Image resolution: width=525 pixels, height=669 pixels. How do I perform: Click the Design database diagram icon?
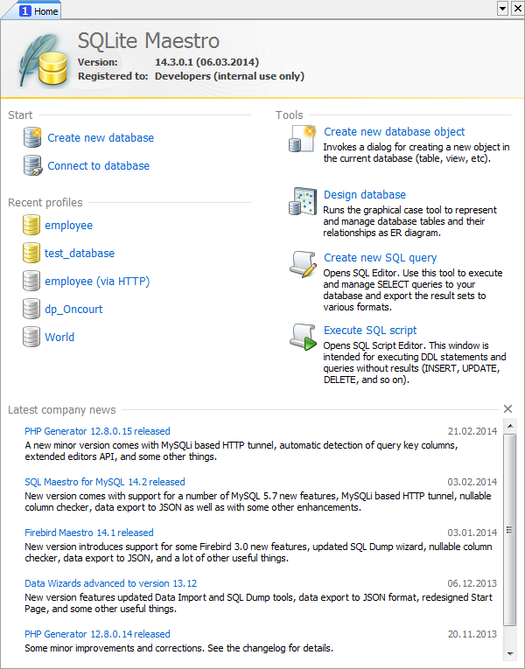(x=302, y=201)
